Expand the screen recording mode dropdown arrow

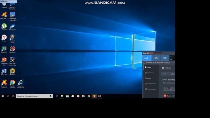151,58
